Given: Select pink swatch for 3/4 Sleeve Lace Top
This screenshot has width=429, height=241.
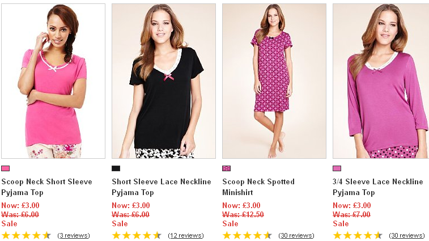Looking at the screenshot, I should (337, 168).
